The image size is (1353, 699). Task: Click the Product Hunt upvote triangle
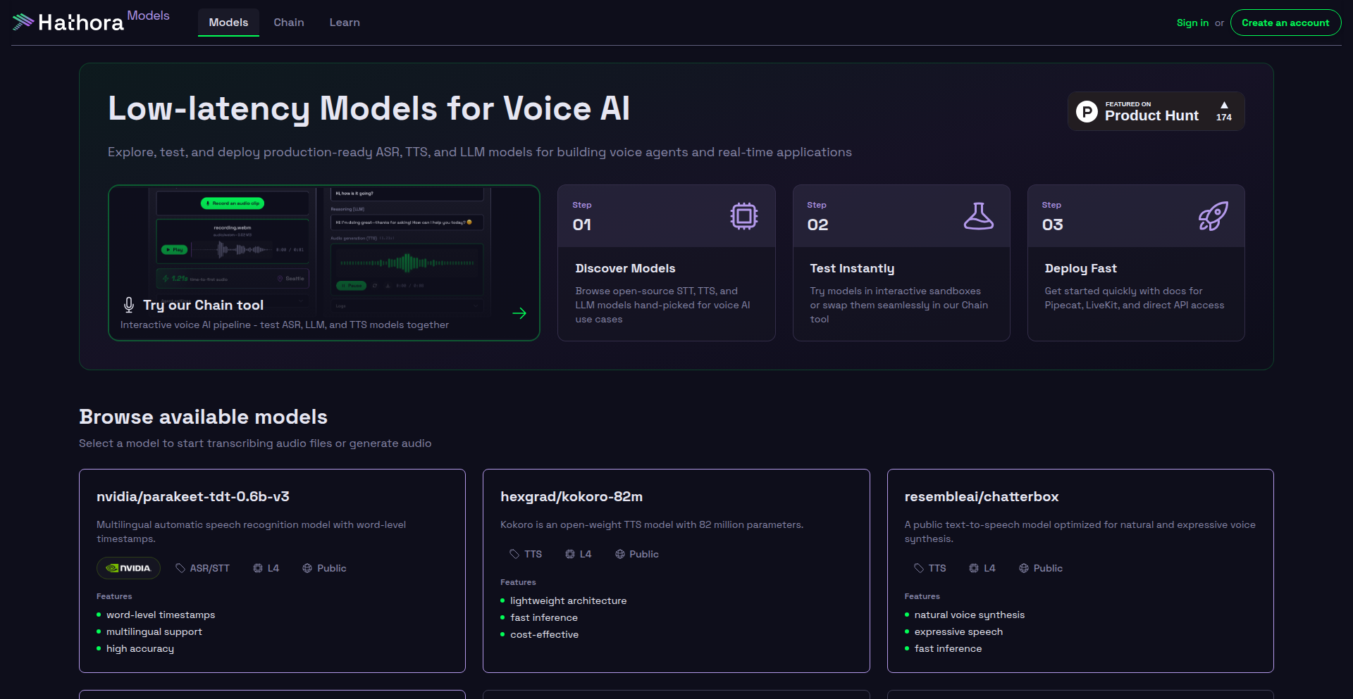1224,105
